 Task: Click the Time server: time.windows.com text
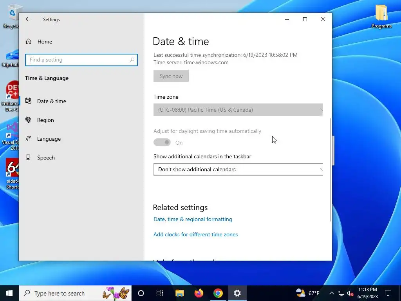191,62
